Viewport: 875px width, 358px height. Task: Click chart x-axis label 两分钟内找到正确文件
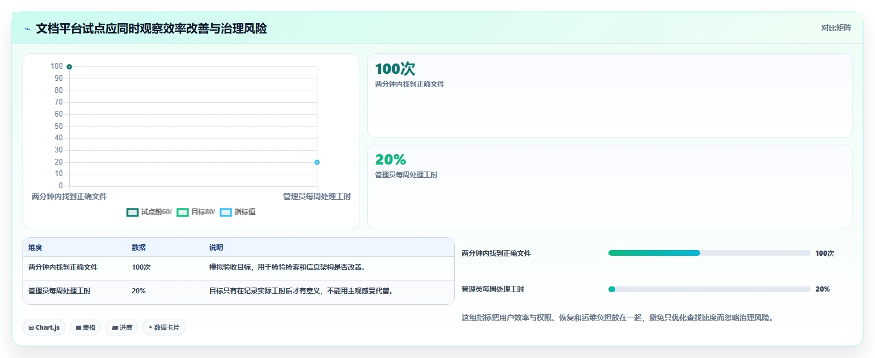69,197
